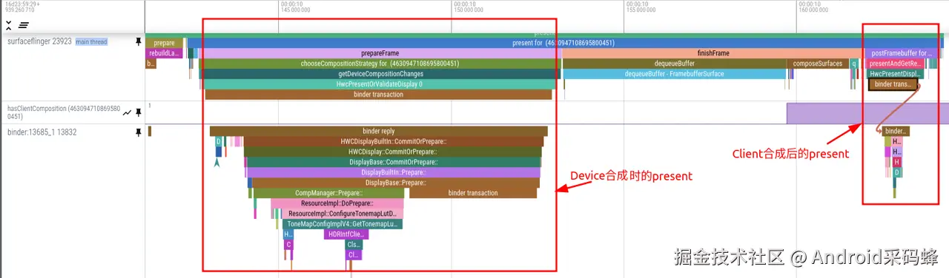This screenshot has height=278, width=949.
Task: Select the 'rebuildLa...' slice
Action: (x=164, y=53)
